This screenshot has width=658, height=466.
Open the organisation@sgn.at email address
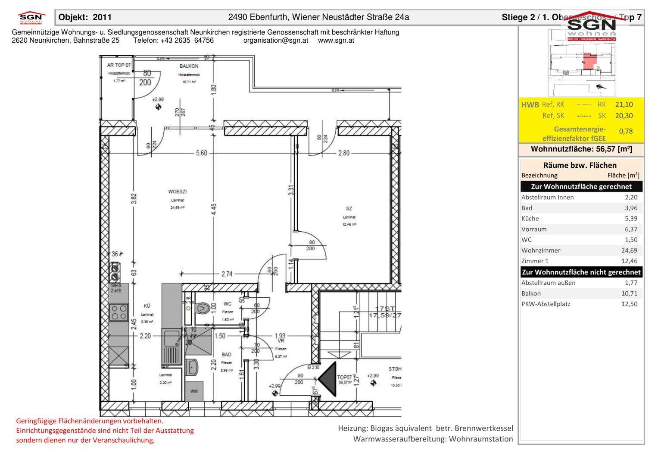click(276, 41)
